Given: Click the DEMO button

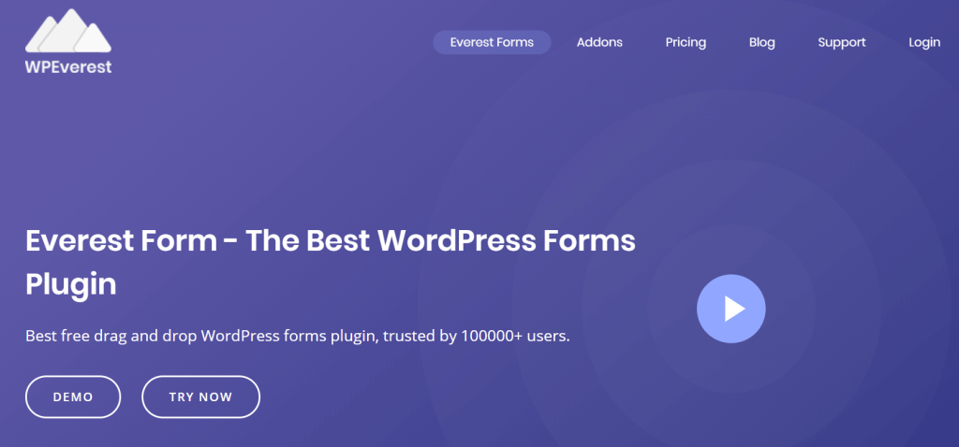Looking at the screenshot, I should point(73,397).
